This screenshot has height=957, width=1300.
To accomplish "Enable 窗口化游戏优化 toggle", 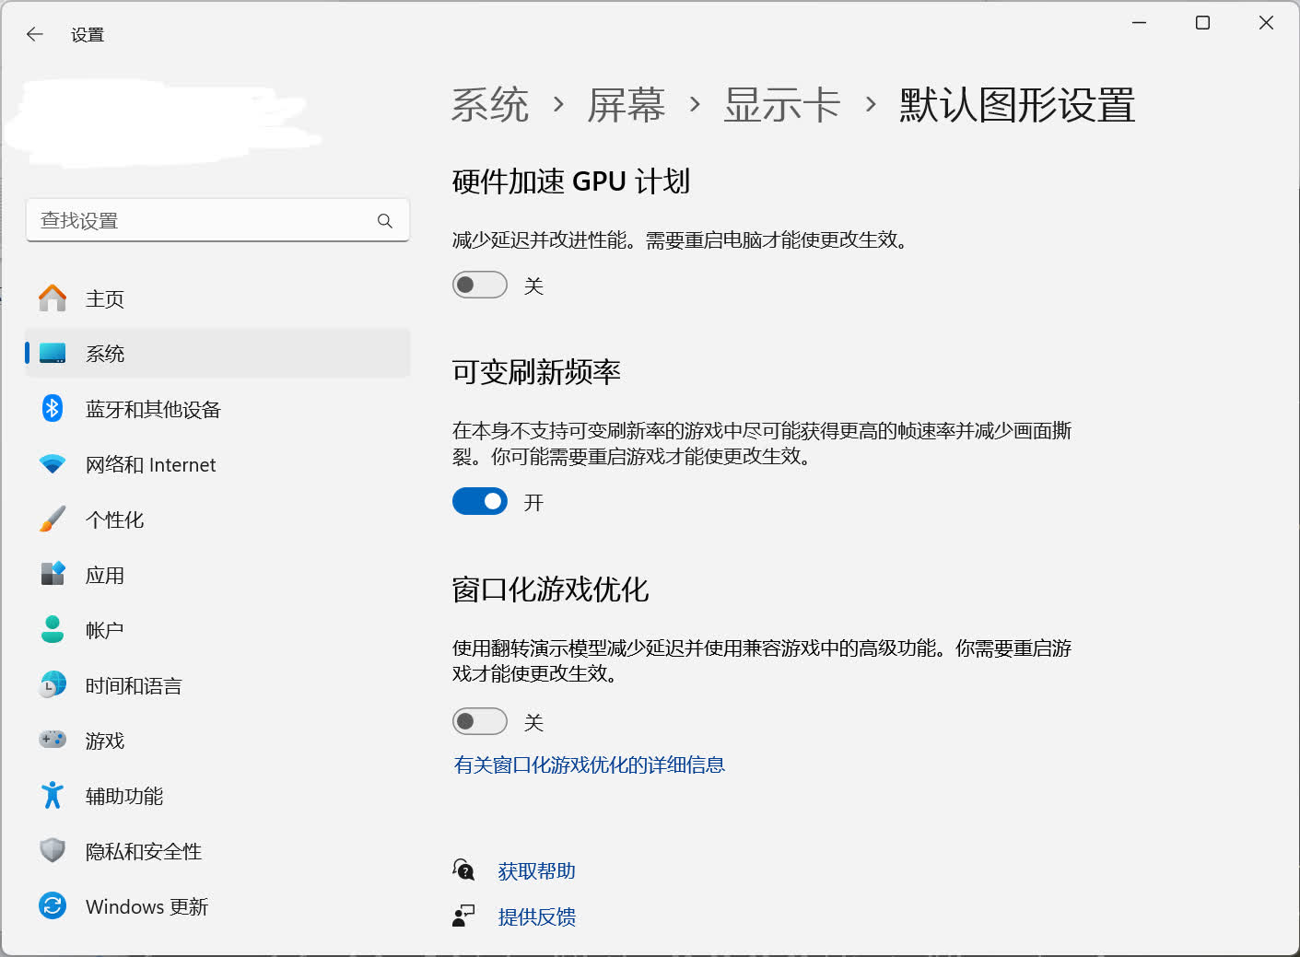I will (x=479, y=721).
